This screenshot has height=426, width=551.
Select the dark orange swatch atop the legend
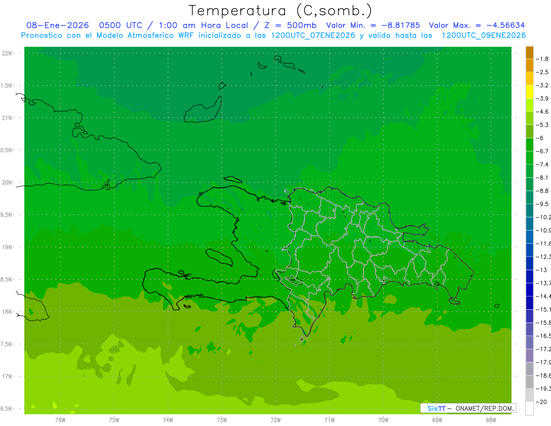point(529,52)
